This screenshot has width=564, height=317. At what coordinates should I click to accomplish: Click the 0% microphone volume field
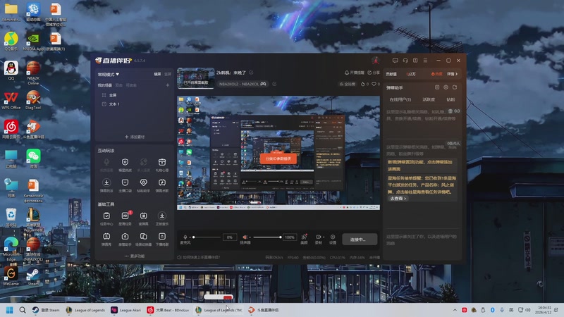(230, 237)
